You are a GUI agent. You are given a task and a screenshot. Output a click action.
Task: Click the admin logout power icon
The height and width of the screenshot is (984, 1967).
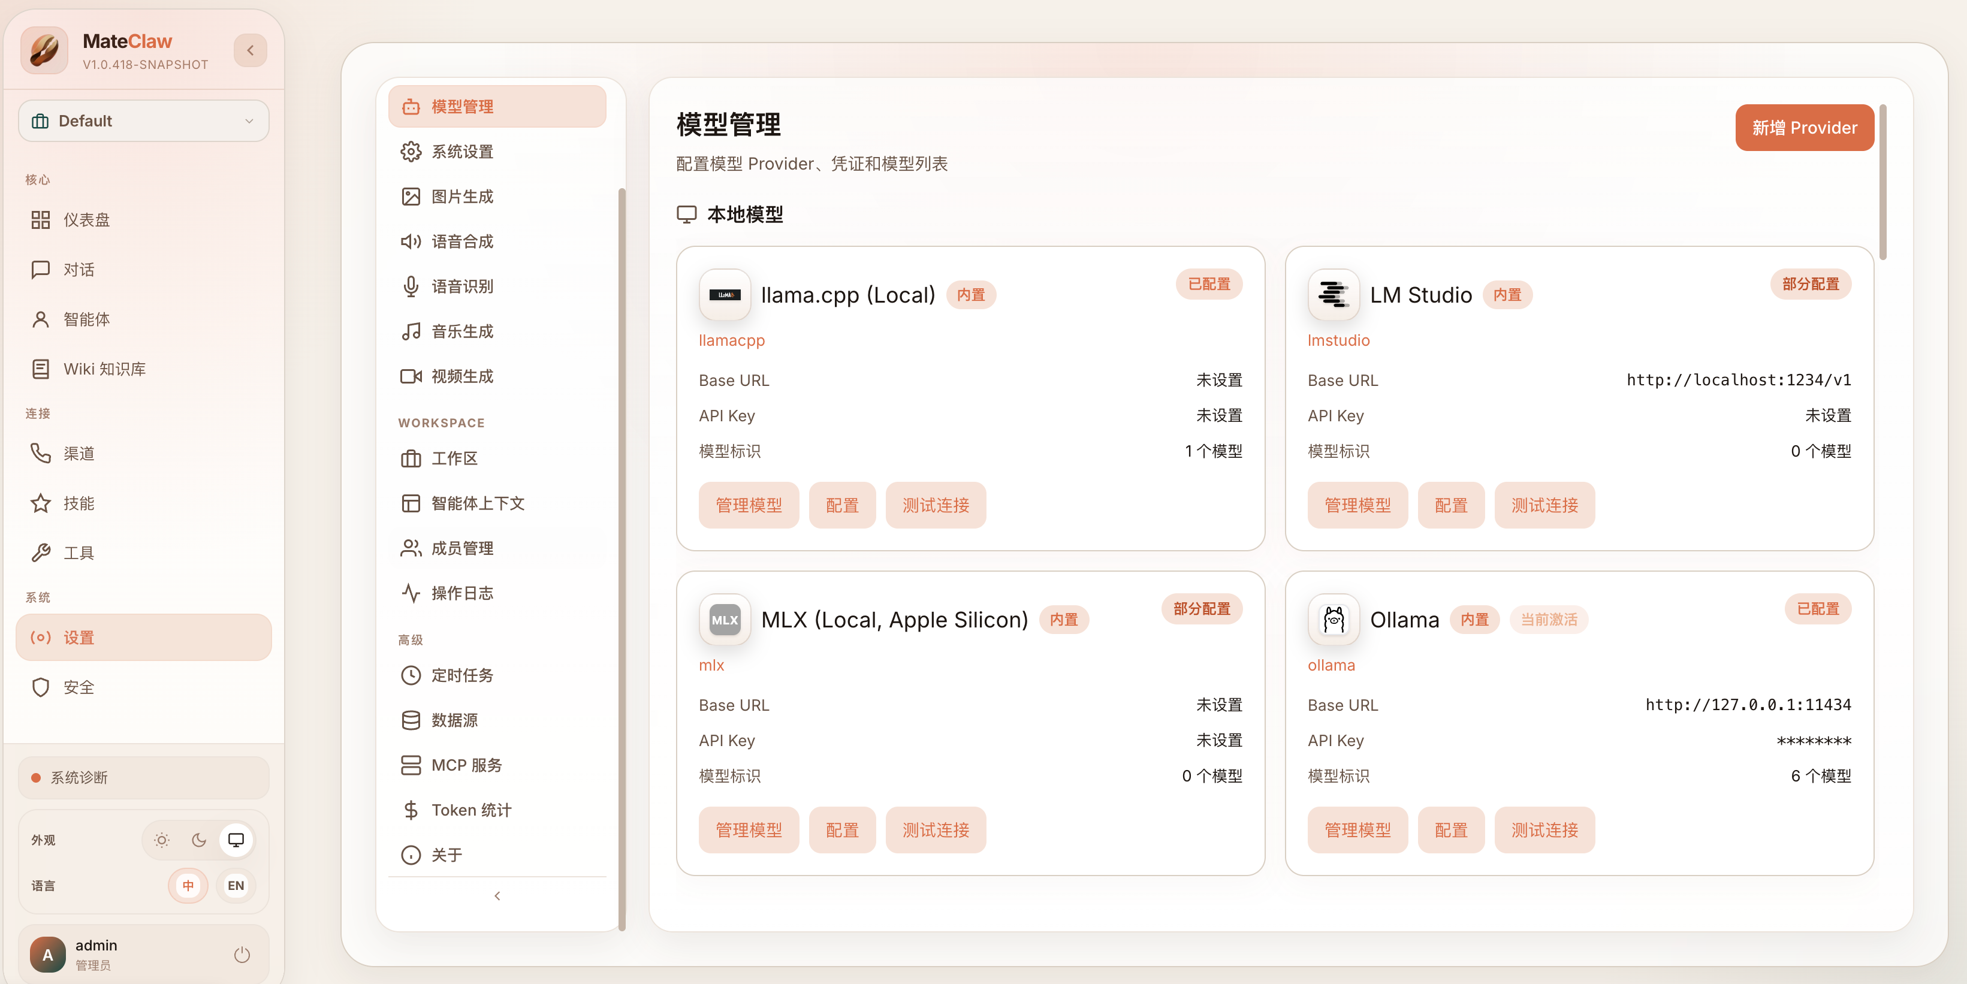coord(242,954)
